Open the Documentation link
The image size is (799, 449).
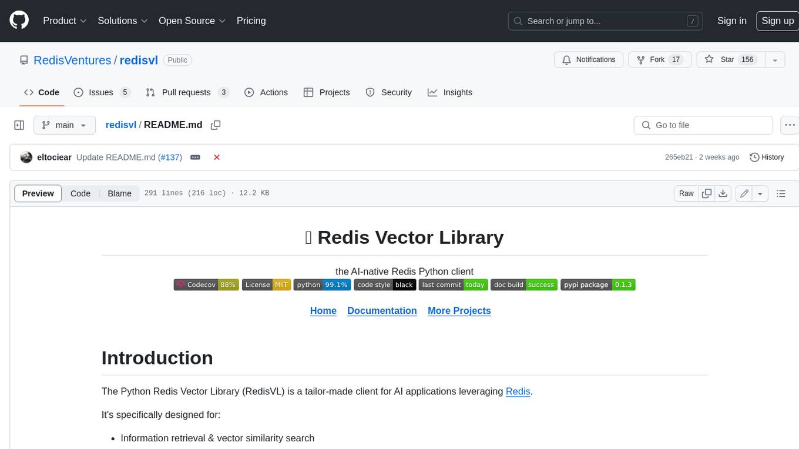coord(382,310)
